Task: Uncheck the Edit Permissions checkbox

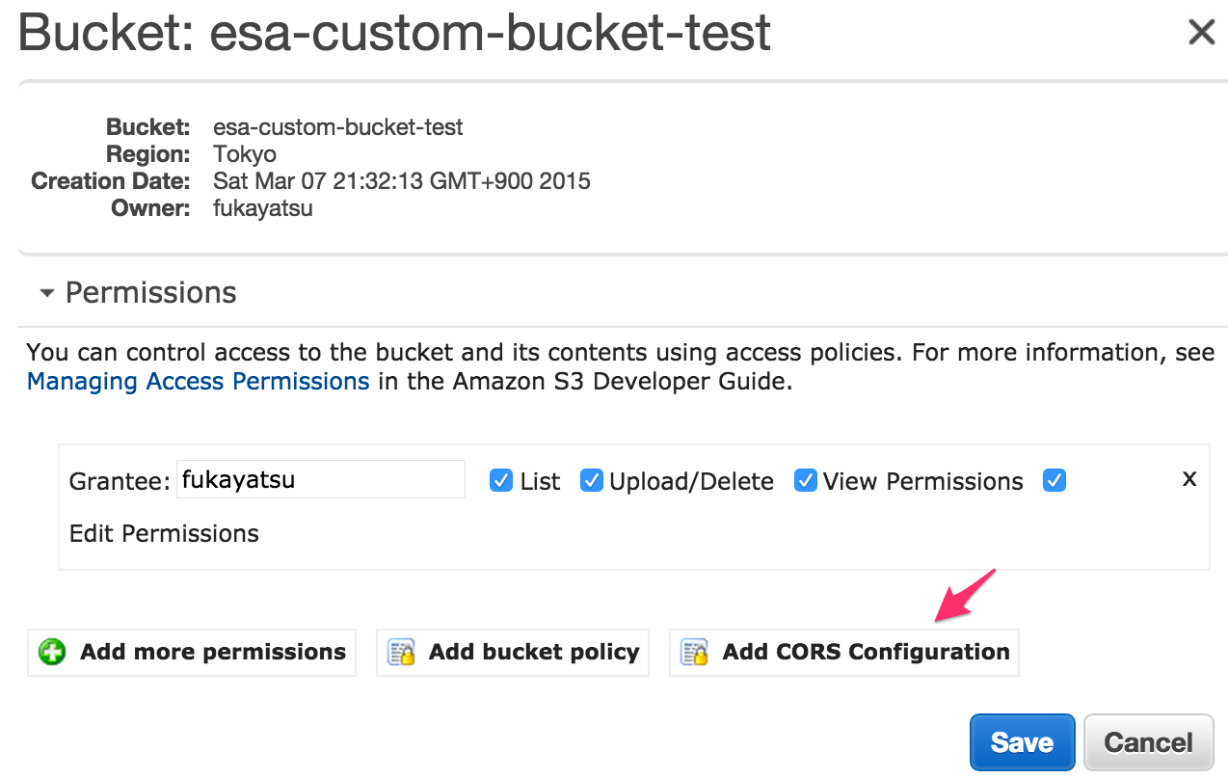Action: pyautogui.click(x=1054, y=480)
